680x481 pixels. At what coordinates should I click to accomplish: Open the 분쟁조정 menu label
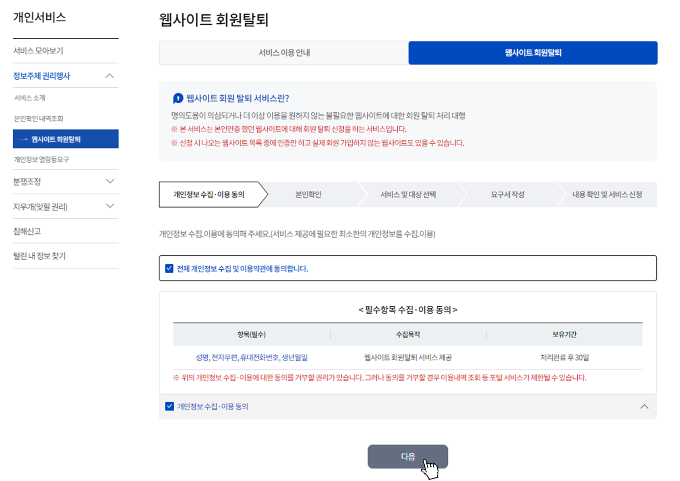pyautogui.click(x=27, y=182)
